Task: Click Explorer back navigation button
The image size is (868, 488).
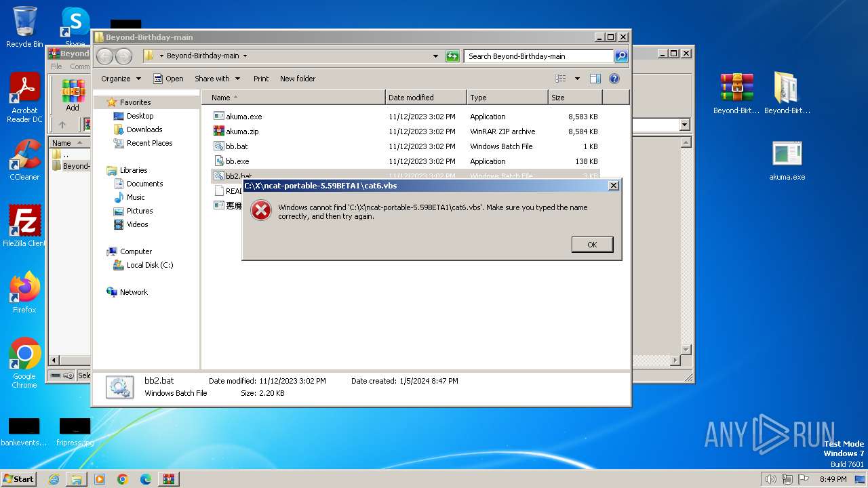Action: [104, 56]
